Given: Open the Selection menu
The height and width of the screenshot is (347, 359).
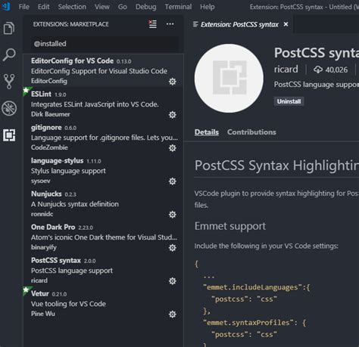Looking at the screenshot, I should click(72, 7).
